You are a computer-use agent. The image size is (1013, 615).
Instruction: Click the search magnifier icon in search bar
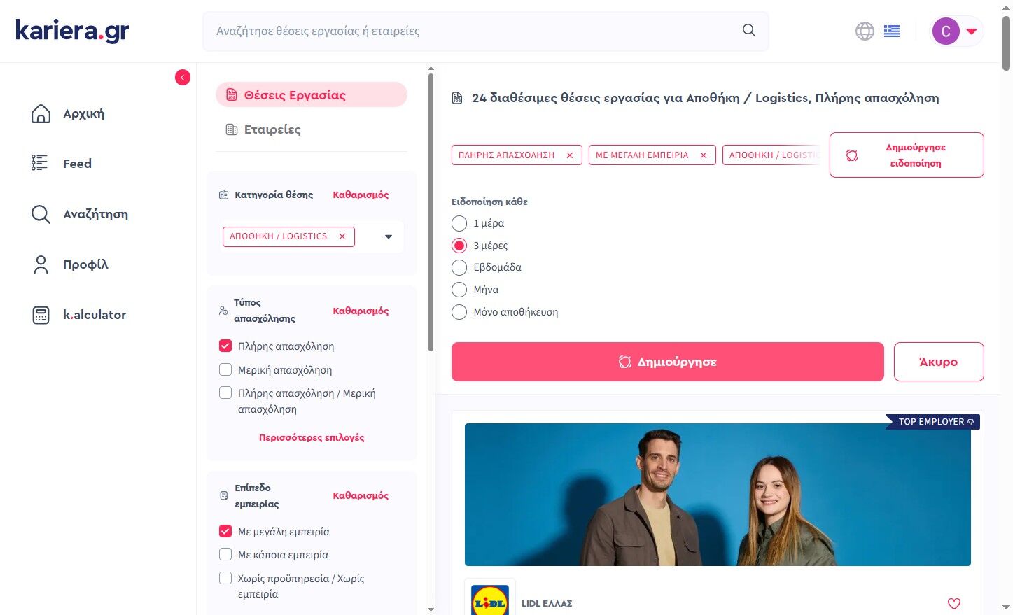pyautogui.click(x=748, y=31)
